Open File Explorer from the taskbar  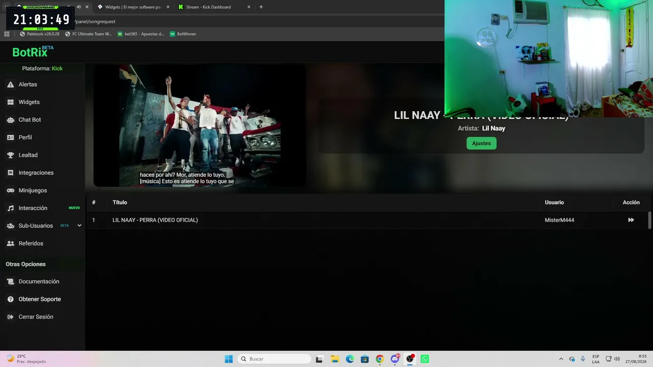tap(335, 359)
